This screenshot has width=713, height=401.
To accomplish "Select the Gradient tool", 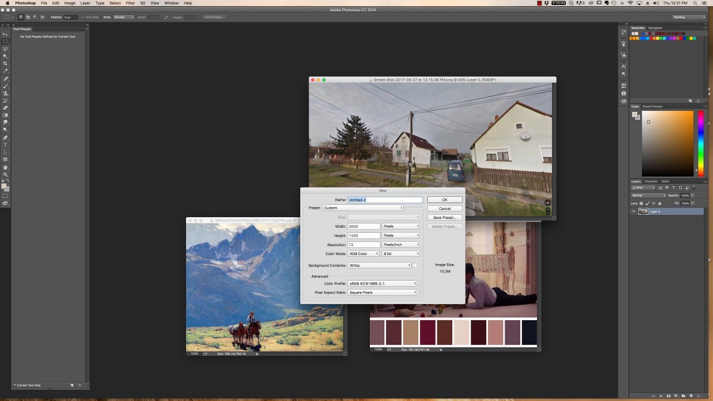I will [x=6, y=115].
